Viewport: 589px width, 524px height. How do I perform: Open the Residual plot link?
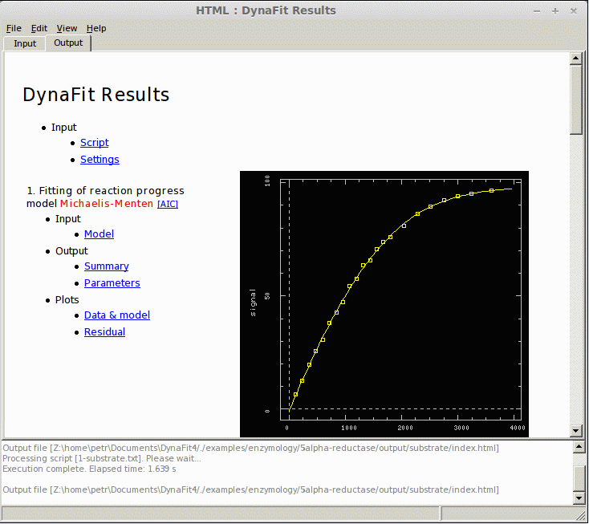[104, 331]
